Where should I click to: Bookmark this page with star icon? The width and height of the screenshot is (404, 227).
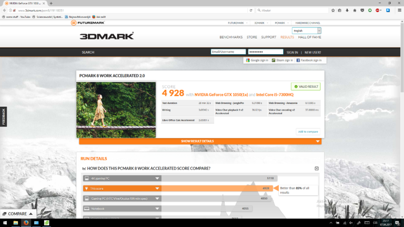tap(332, 10)
